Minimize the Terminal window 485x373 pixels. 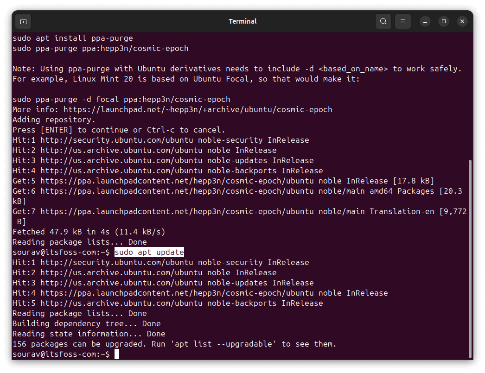(x=425, y=21)
